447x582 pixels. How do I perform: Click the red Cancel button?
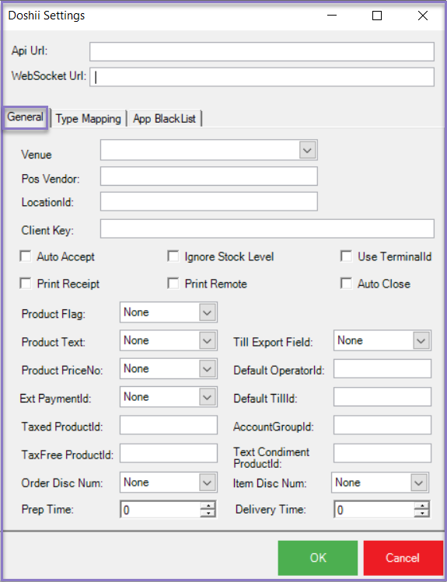point(403,557)
